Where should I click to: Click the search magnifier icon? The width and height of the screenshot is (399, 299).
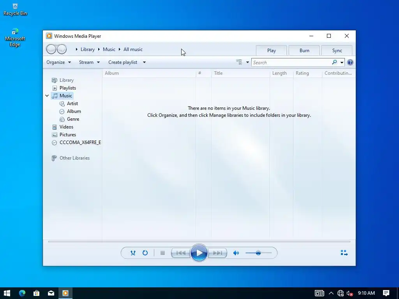[334, 62]
